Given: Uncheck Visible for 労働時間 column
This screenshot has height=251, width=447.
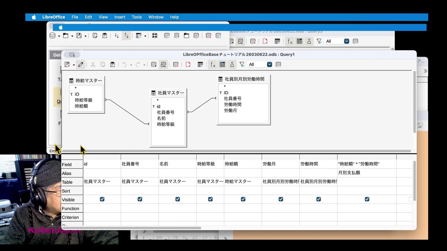Looking at the screenshot, I should pos(318,199).
